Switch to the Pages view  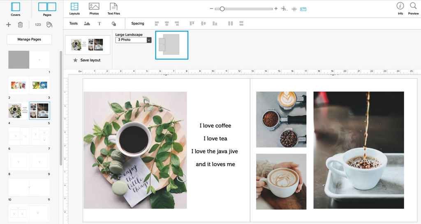tap(47, 9)
